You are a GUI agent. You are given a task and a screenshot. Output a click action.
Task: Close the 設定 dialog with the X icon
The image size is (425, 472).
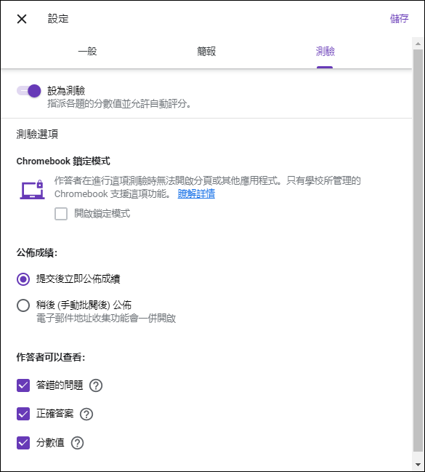click(22, 19)
